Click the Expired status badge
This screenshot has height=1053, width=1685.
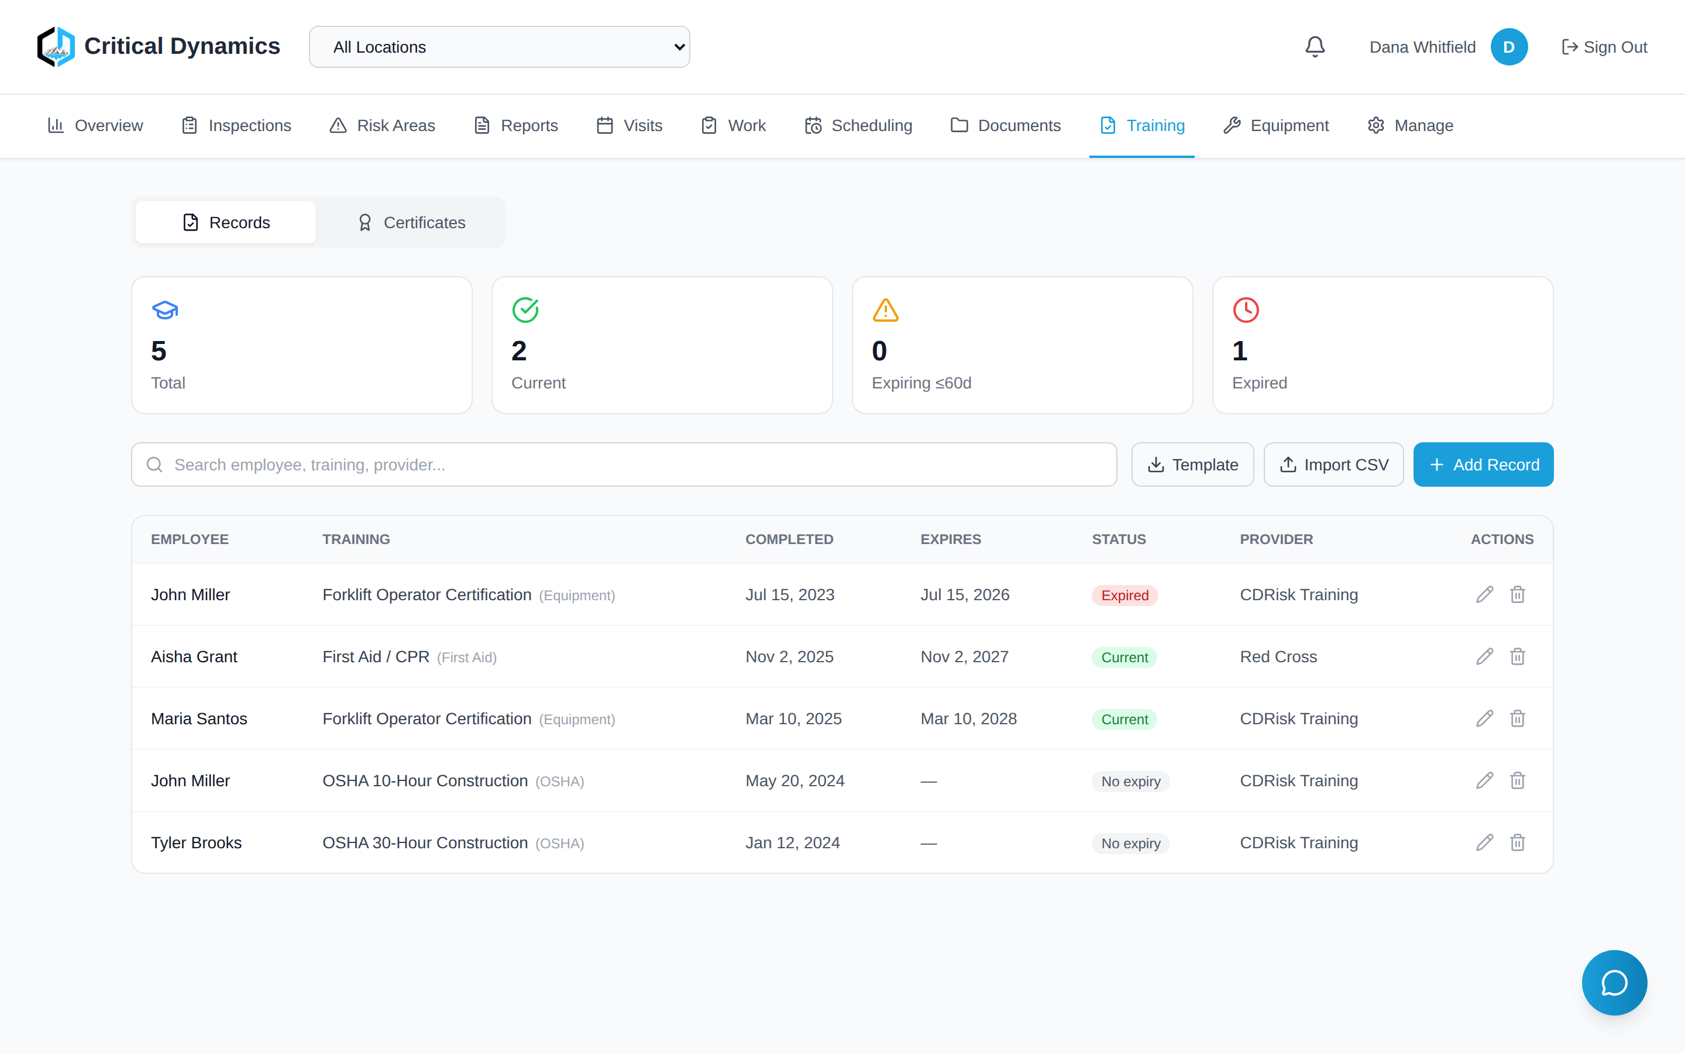[x=1125, y=595]
